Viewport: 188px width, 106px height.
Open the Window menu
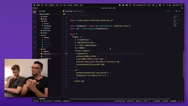point(76,5)
